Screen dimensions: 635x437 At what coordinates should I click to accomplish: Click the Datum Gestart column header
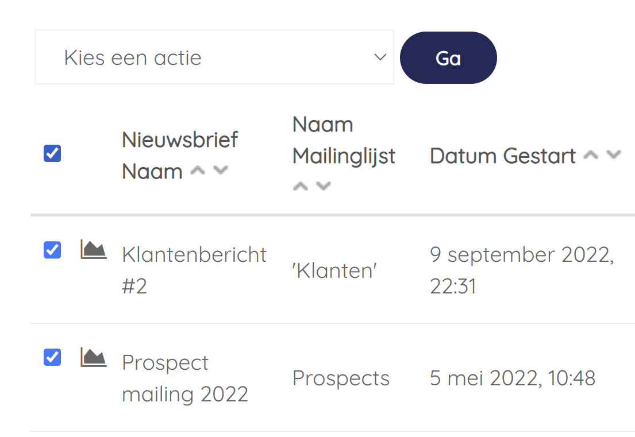click(503, 156)
